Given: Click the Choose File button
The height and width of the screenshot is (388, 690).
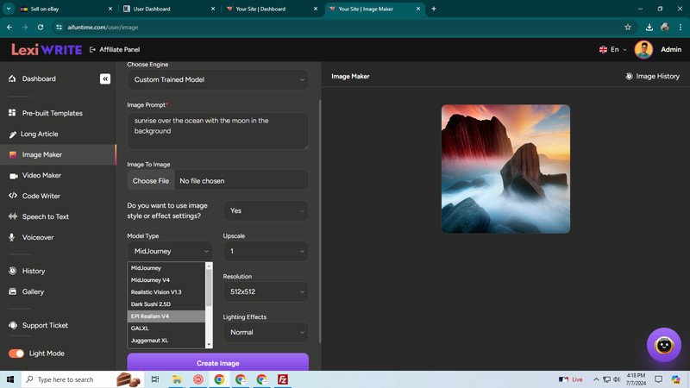Looking at the screenshot, I should coord(151,181).
